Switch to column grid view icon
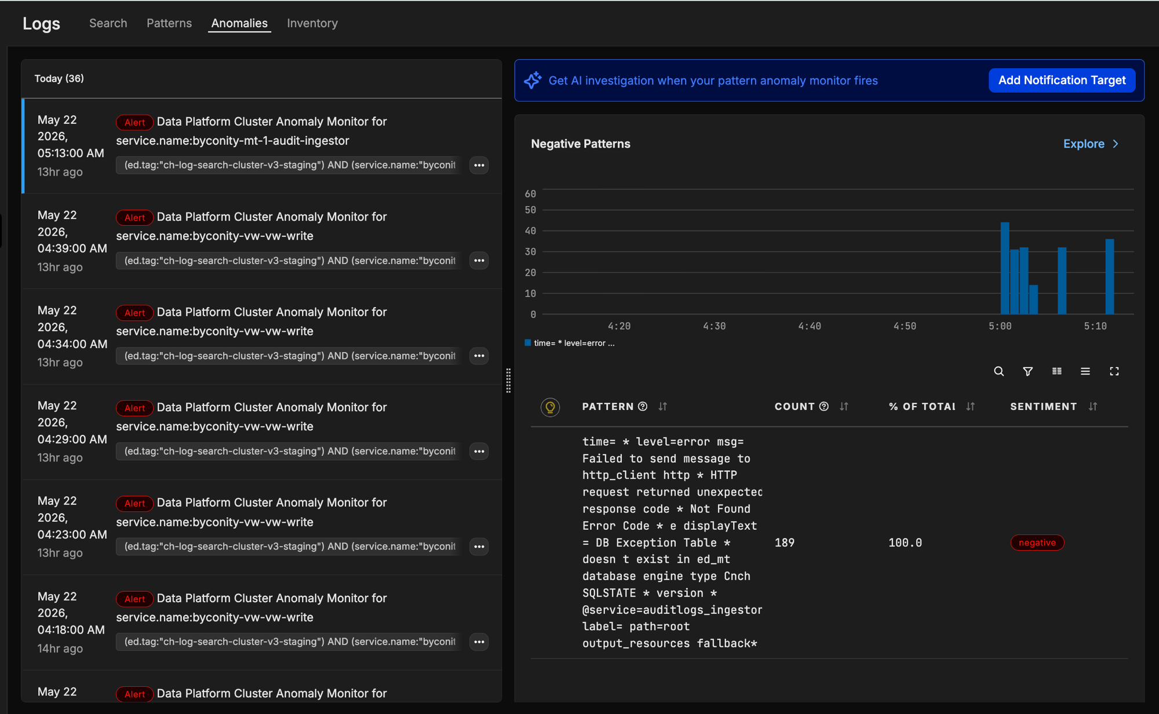The image size is (1159, 714). click(x=1056, y=371)
